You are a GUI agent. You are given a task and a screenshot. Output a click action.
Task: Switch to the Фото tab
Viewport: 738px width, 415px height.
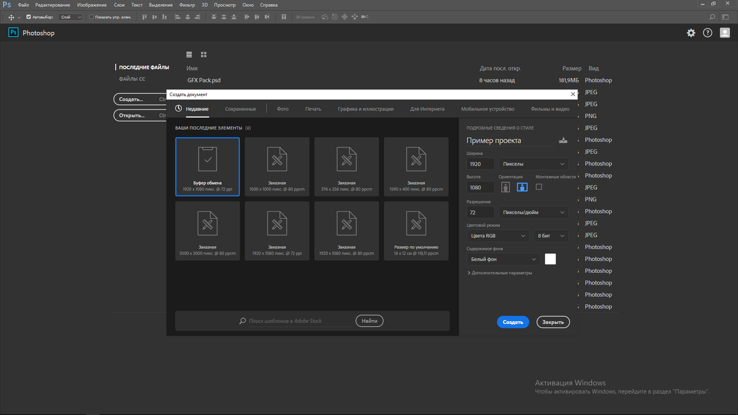(282, 109)
